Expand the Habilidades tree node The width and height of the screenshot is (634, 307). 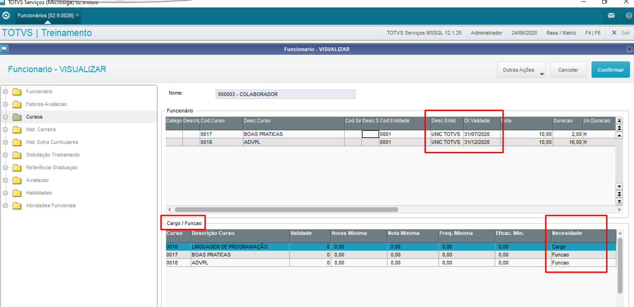[x=5, y=193]
